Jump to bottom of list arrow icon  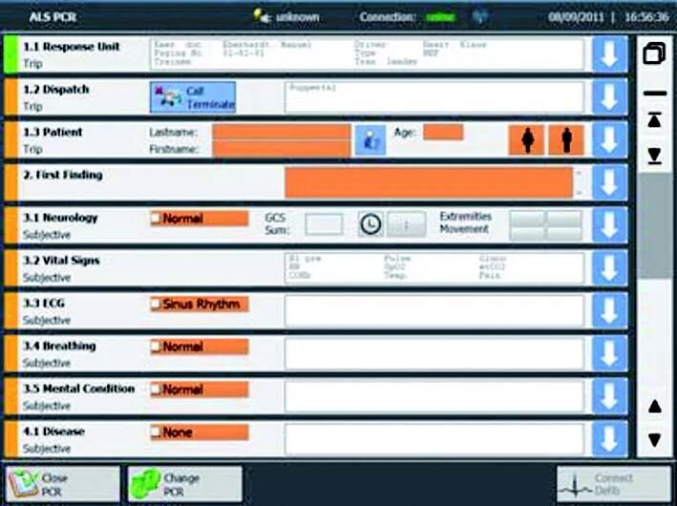[654, 156]
